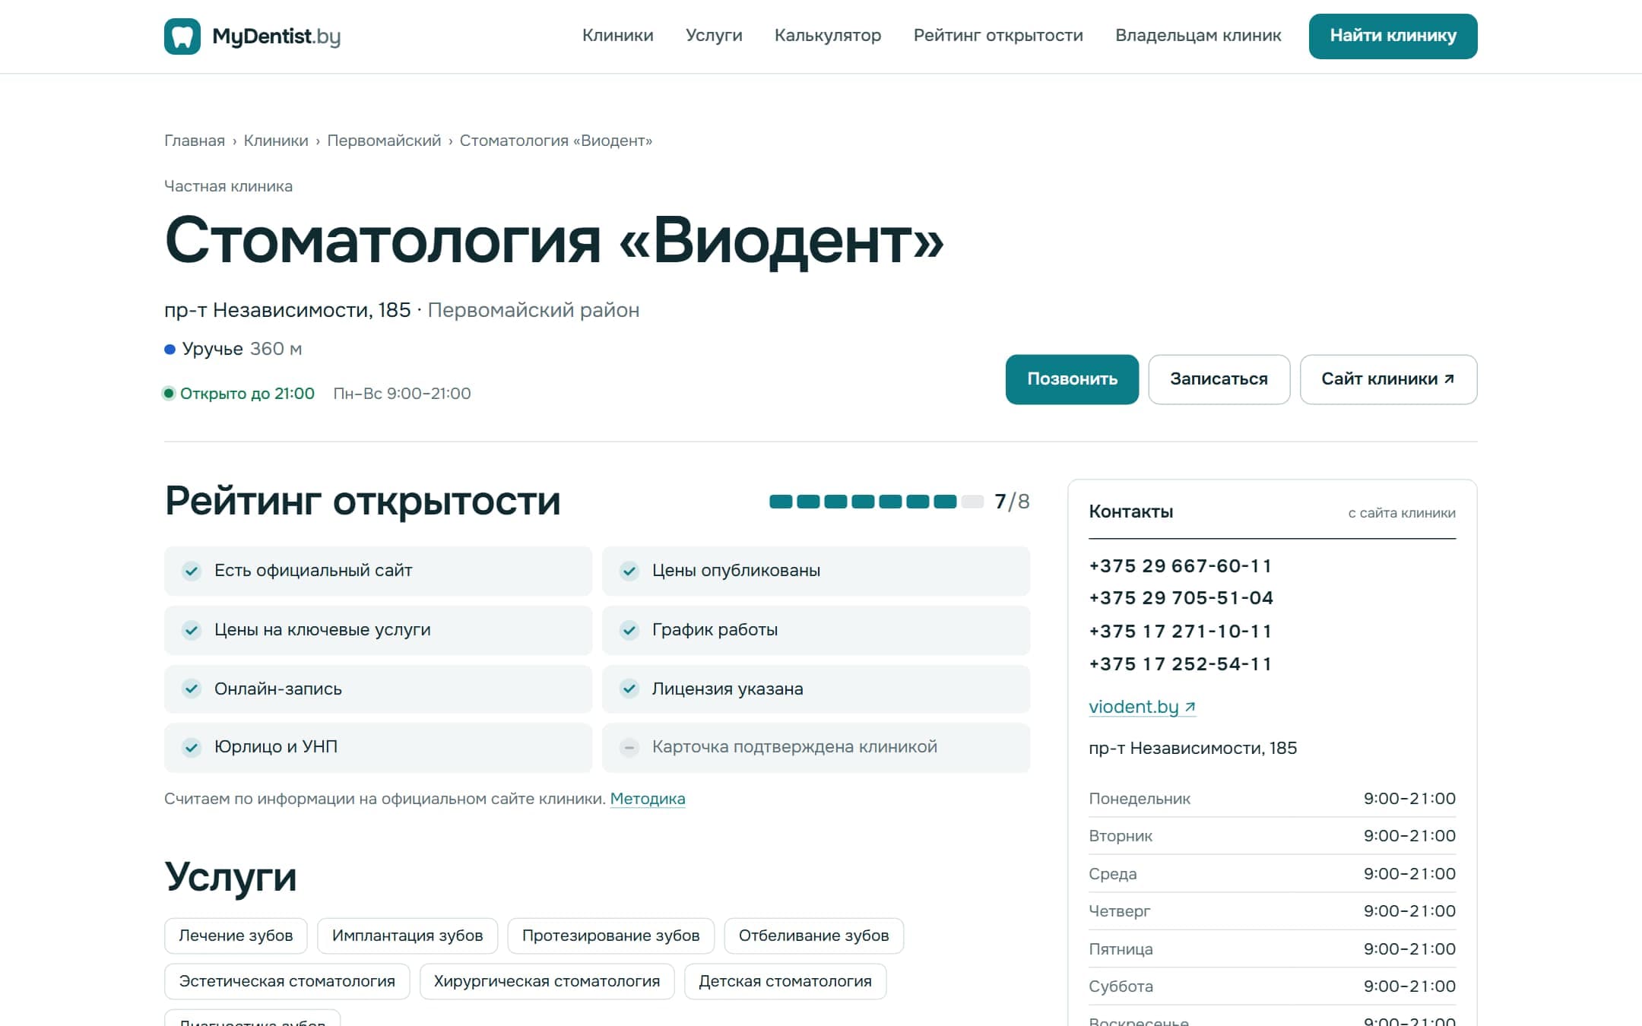1642x1026 pixels.
Task: Open the Методика link
Action: (648, 799)
